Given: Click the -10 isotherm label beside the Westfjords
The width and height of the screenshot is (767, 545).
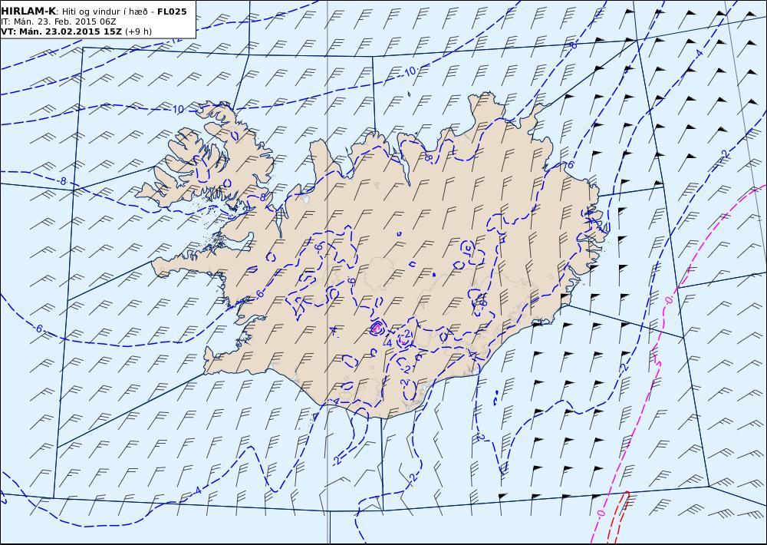Looking at the screenshot, I should click(178, 109).
